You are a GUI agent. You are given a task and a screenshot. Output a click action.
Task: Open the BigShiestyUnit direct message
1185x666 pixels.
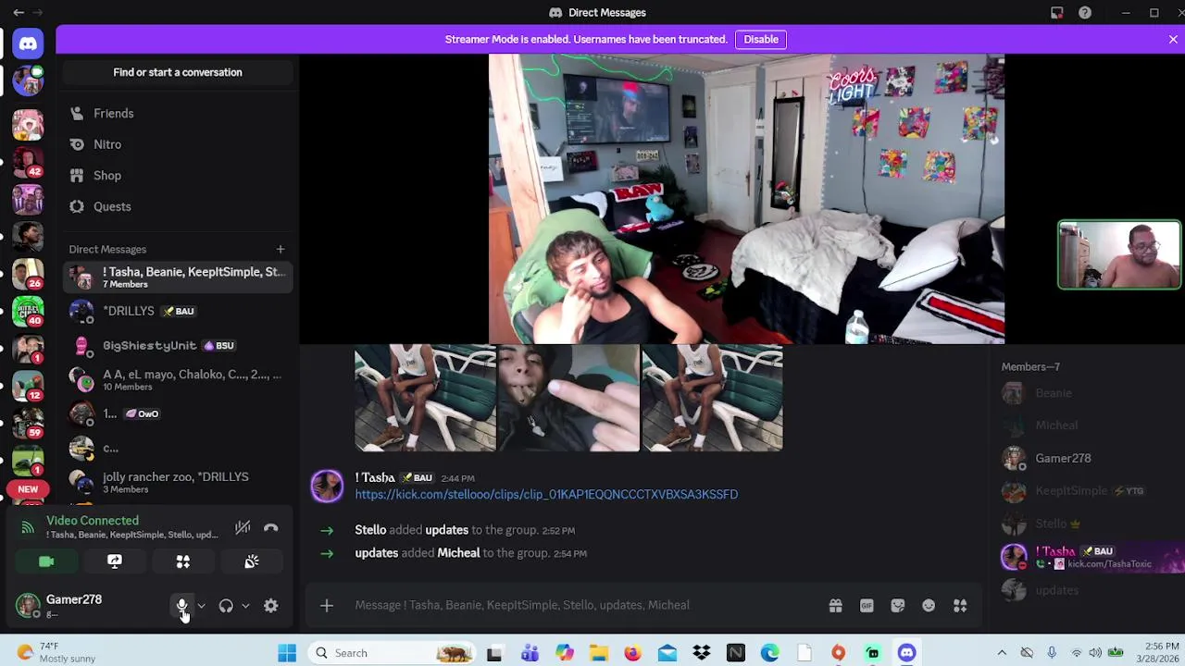(x=178, y=345)
